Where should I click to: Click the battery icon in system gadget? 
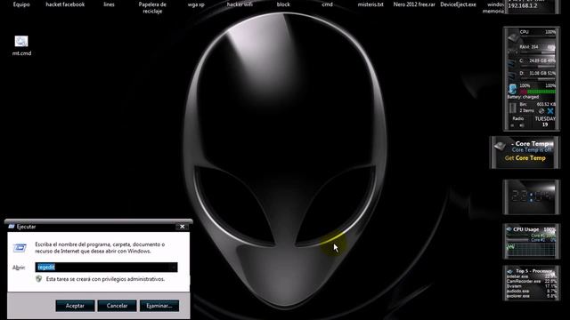513,89
